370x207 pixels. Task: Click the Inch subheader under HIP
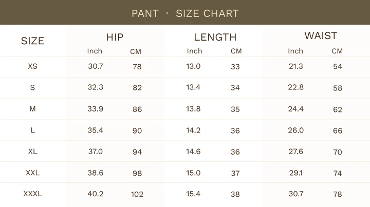pyautogui.click(x=95, y=51)
